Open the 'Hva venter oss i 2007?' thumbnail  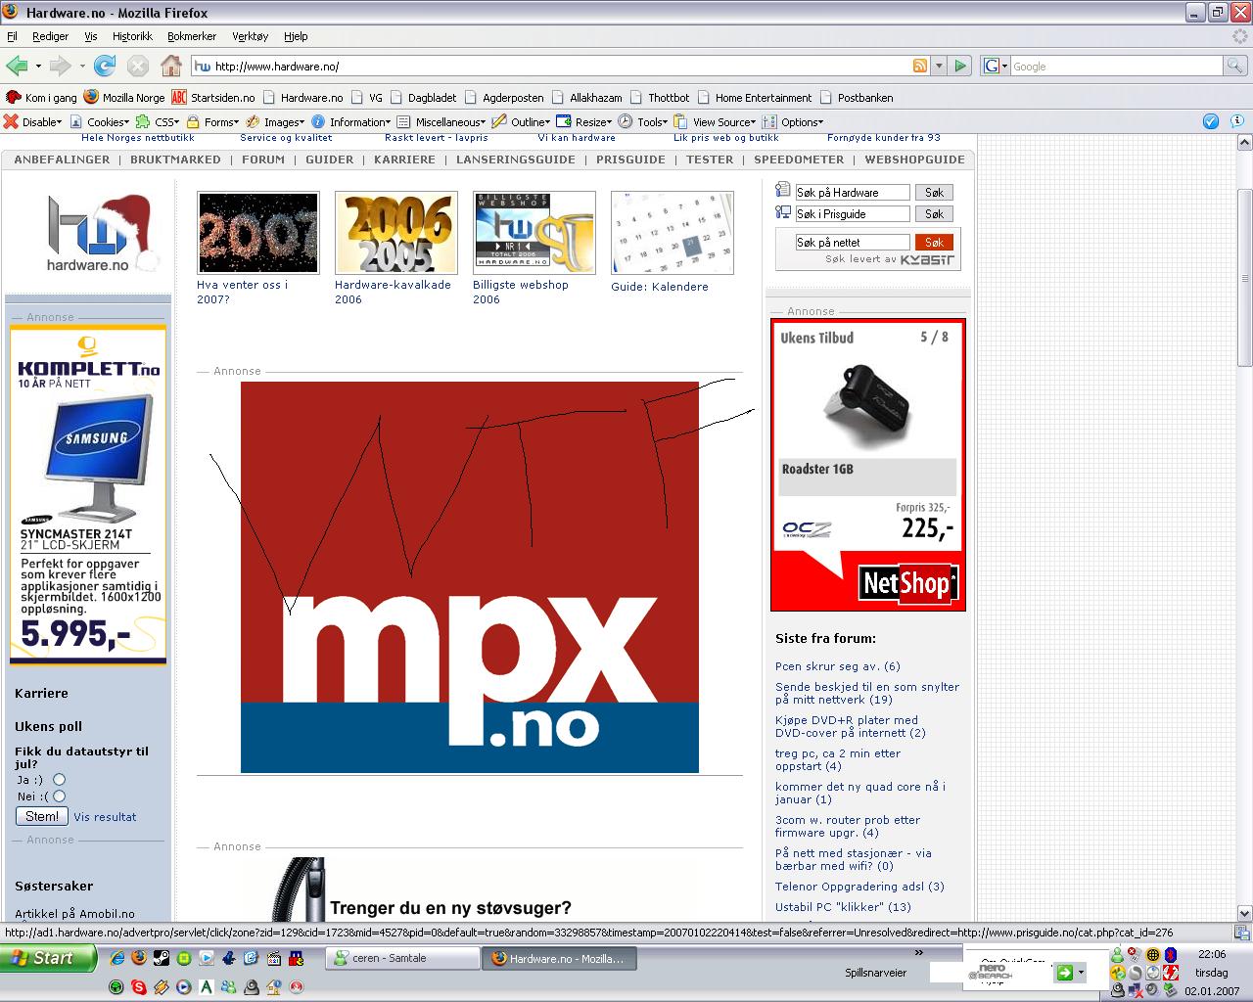[257, 233]
